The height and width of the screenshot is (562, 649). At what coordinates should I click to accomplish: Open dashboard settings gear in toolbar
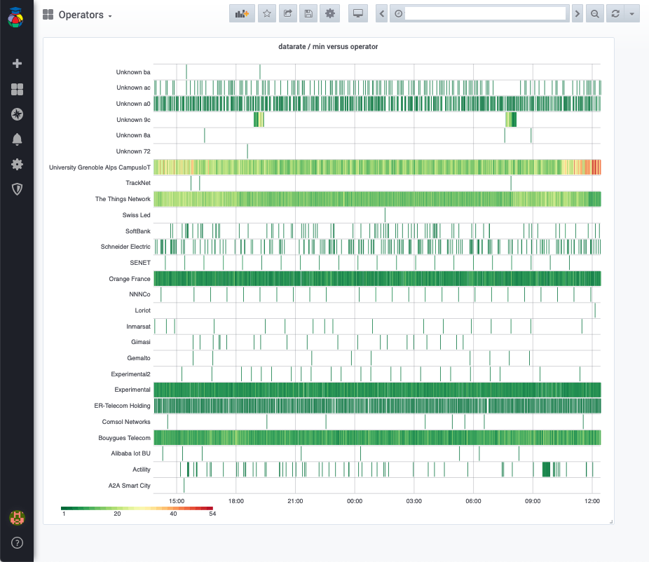coord(330,13)
